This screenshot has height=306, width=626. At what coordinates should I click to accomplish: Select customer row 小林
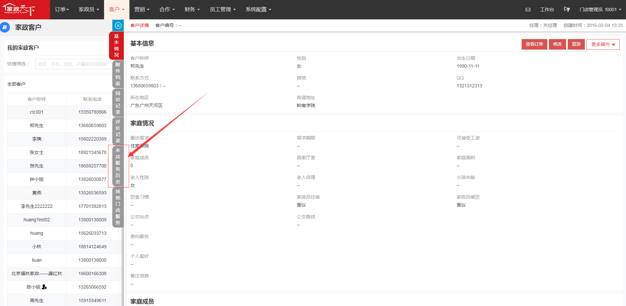point(63,247)
